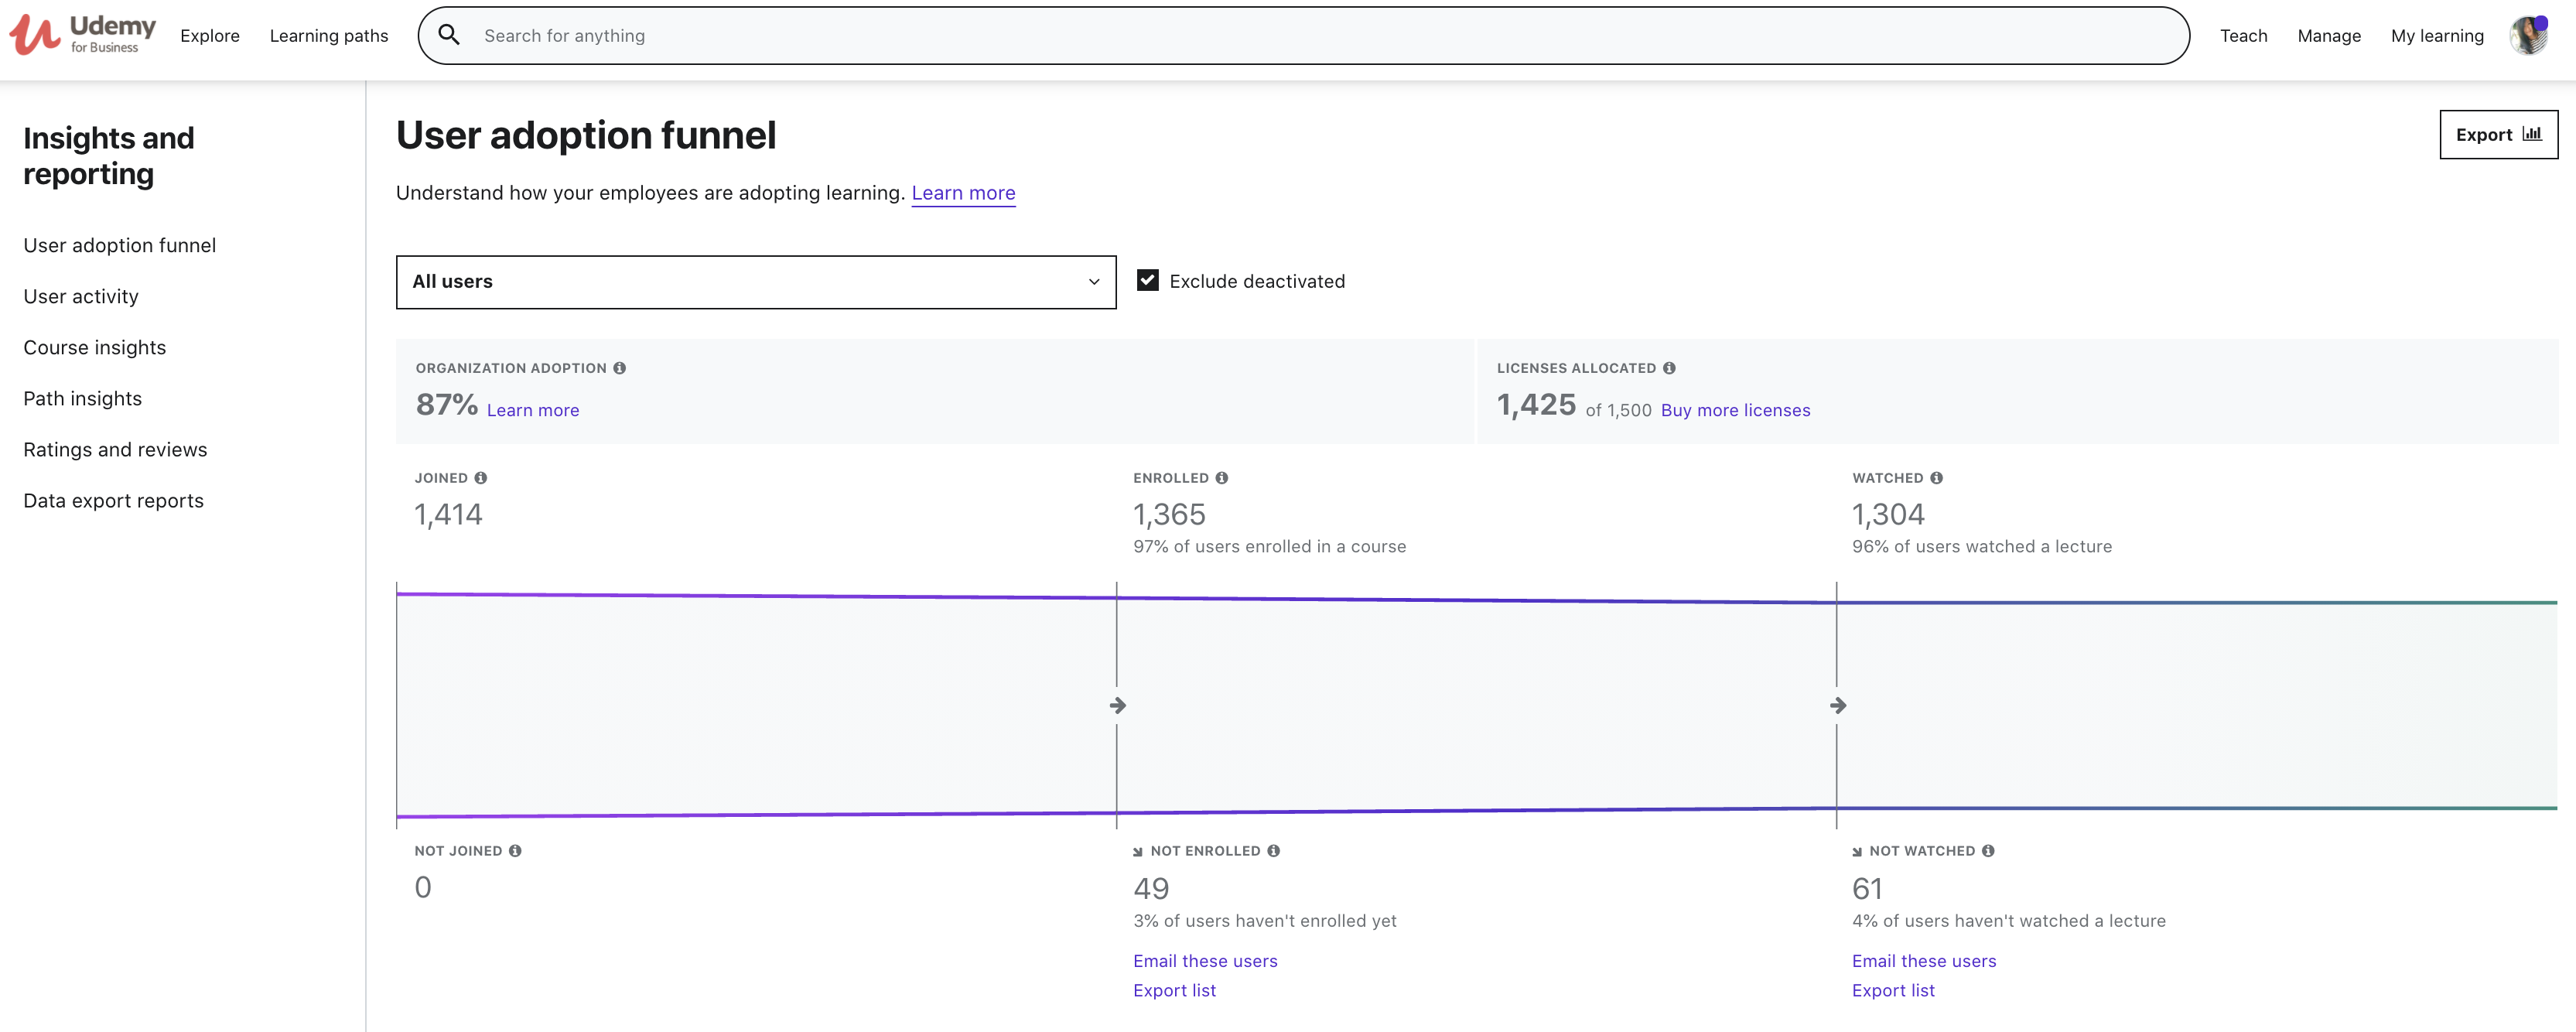Open the user profile avatar

tap(2528, 36)
